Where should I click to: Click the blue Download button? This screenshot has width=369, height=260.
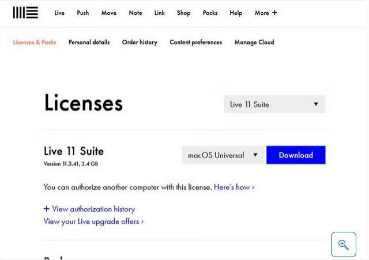click(x=296, y=155)
